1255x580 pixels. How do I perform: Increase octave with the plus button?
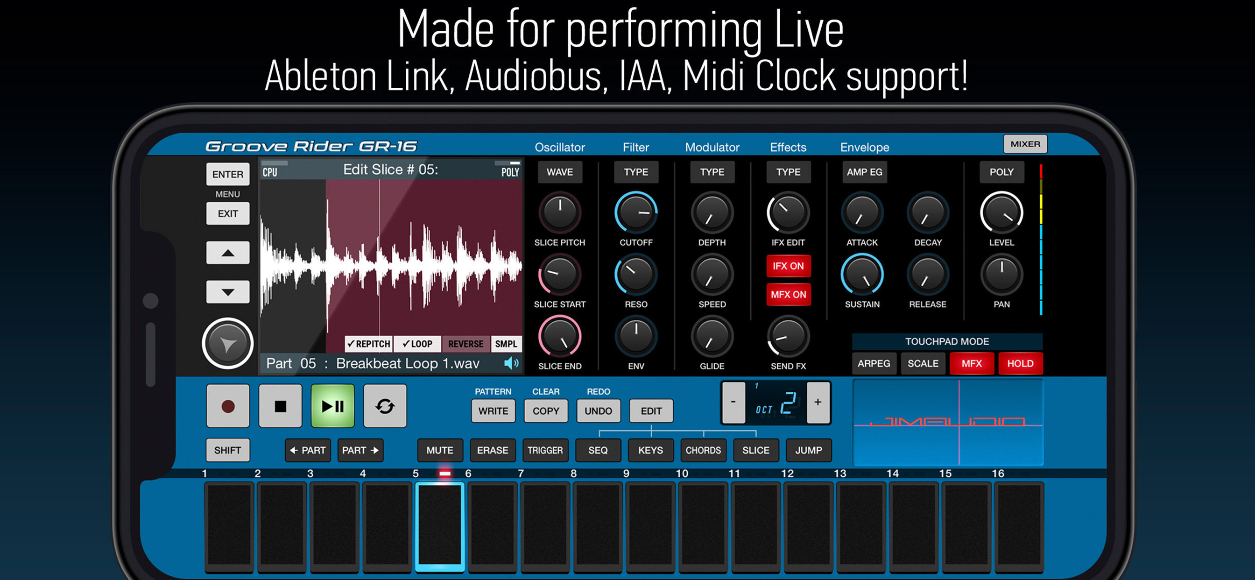click(x=818, y=402)
